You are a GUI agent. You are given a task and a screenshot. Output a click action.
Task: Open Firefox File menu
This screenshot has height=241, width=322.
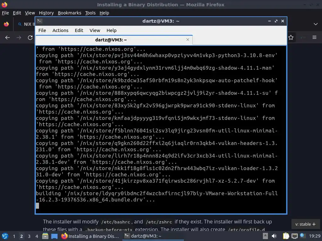pyautogui.click(x=5, y=13)
